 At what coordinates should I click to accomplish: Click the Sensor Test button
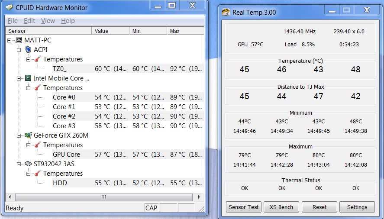pos(244,207)
